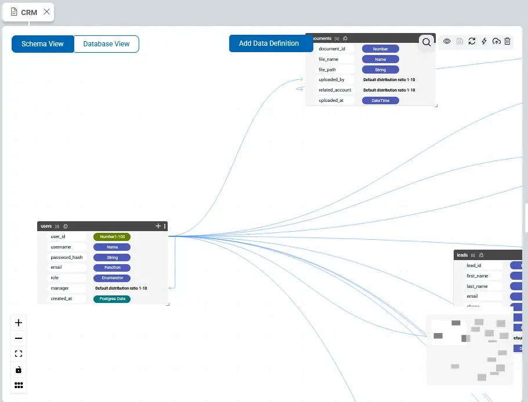Click the Add Data Definition button

(x=269, y=43)
